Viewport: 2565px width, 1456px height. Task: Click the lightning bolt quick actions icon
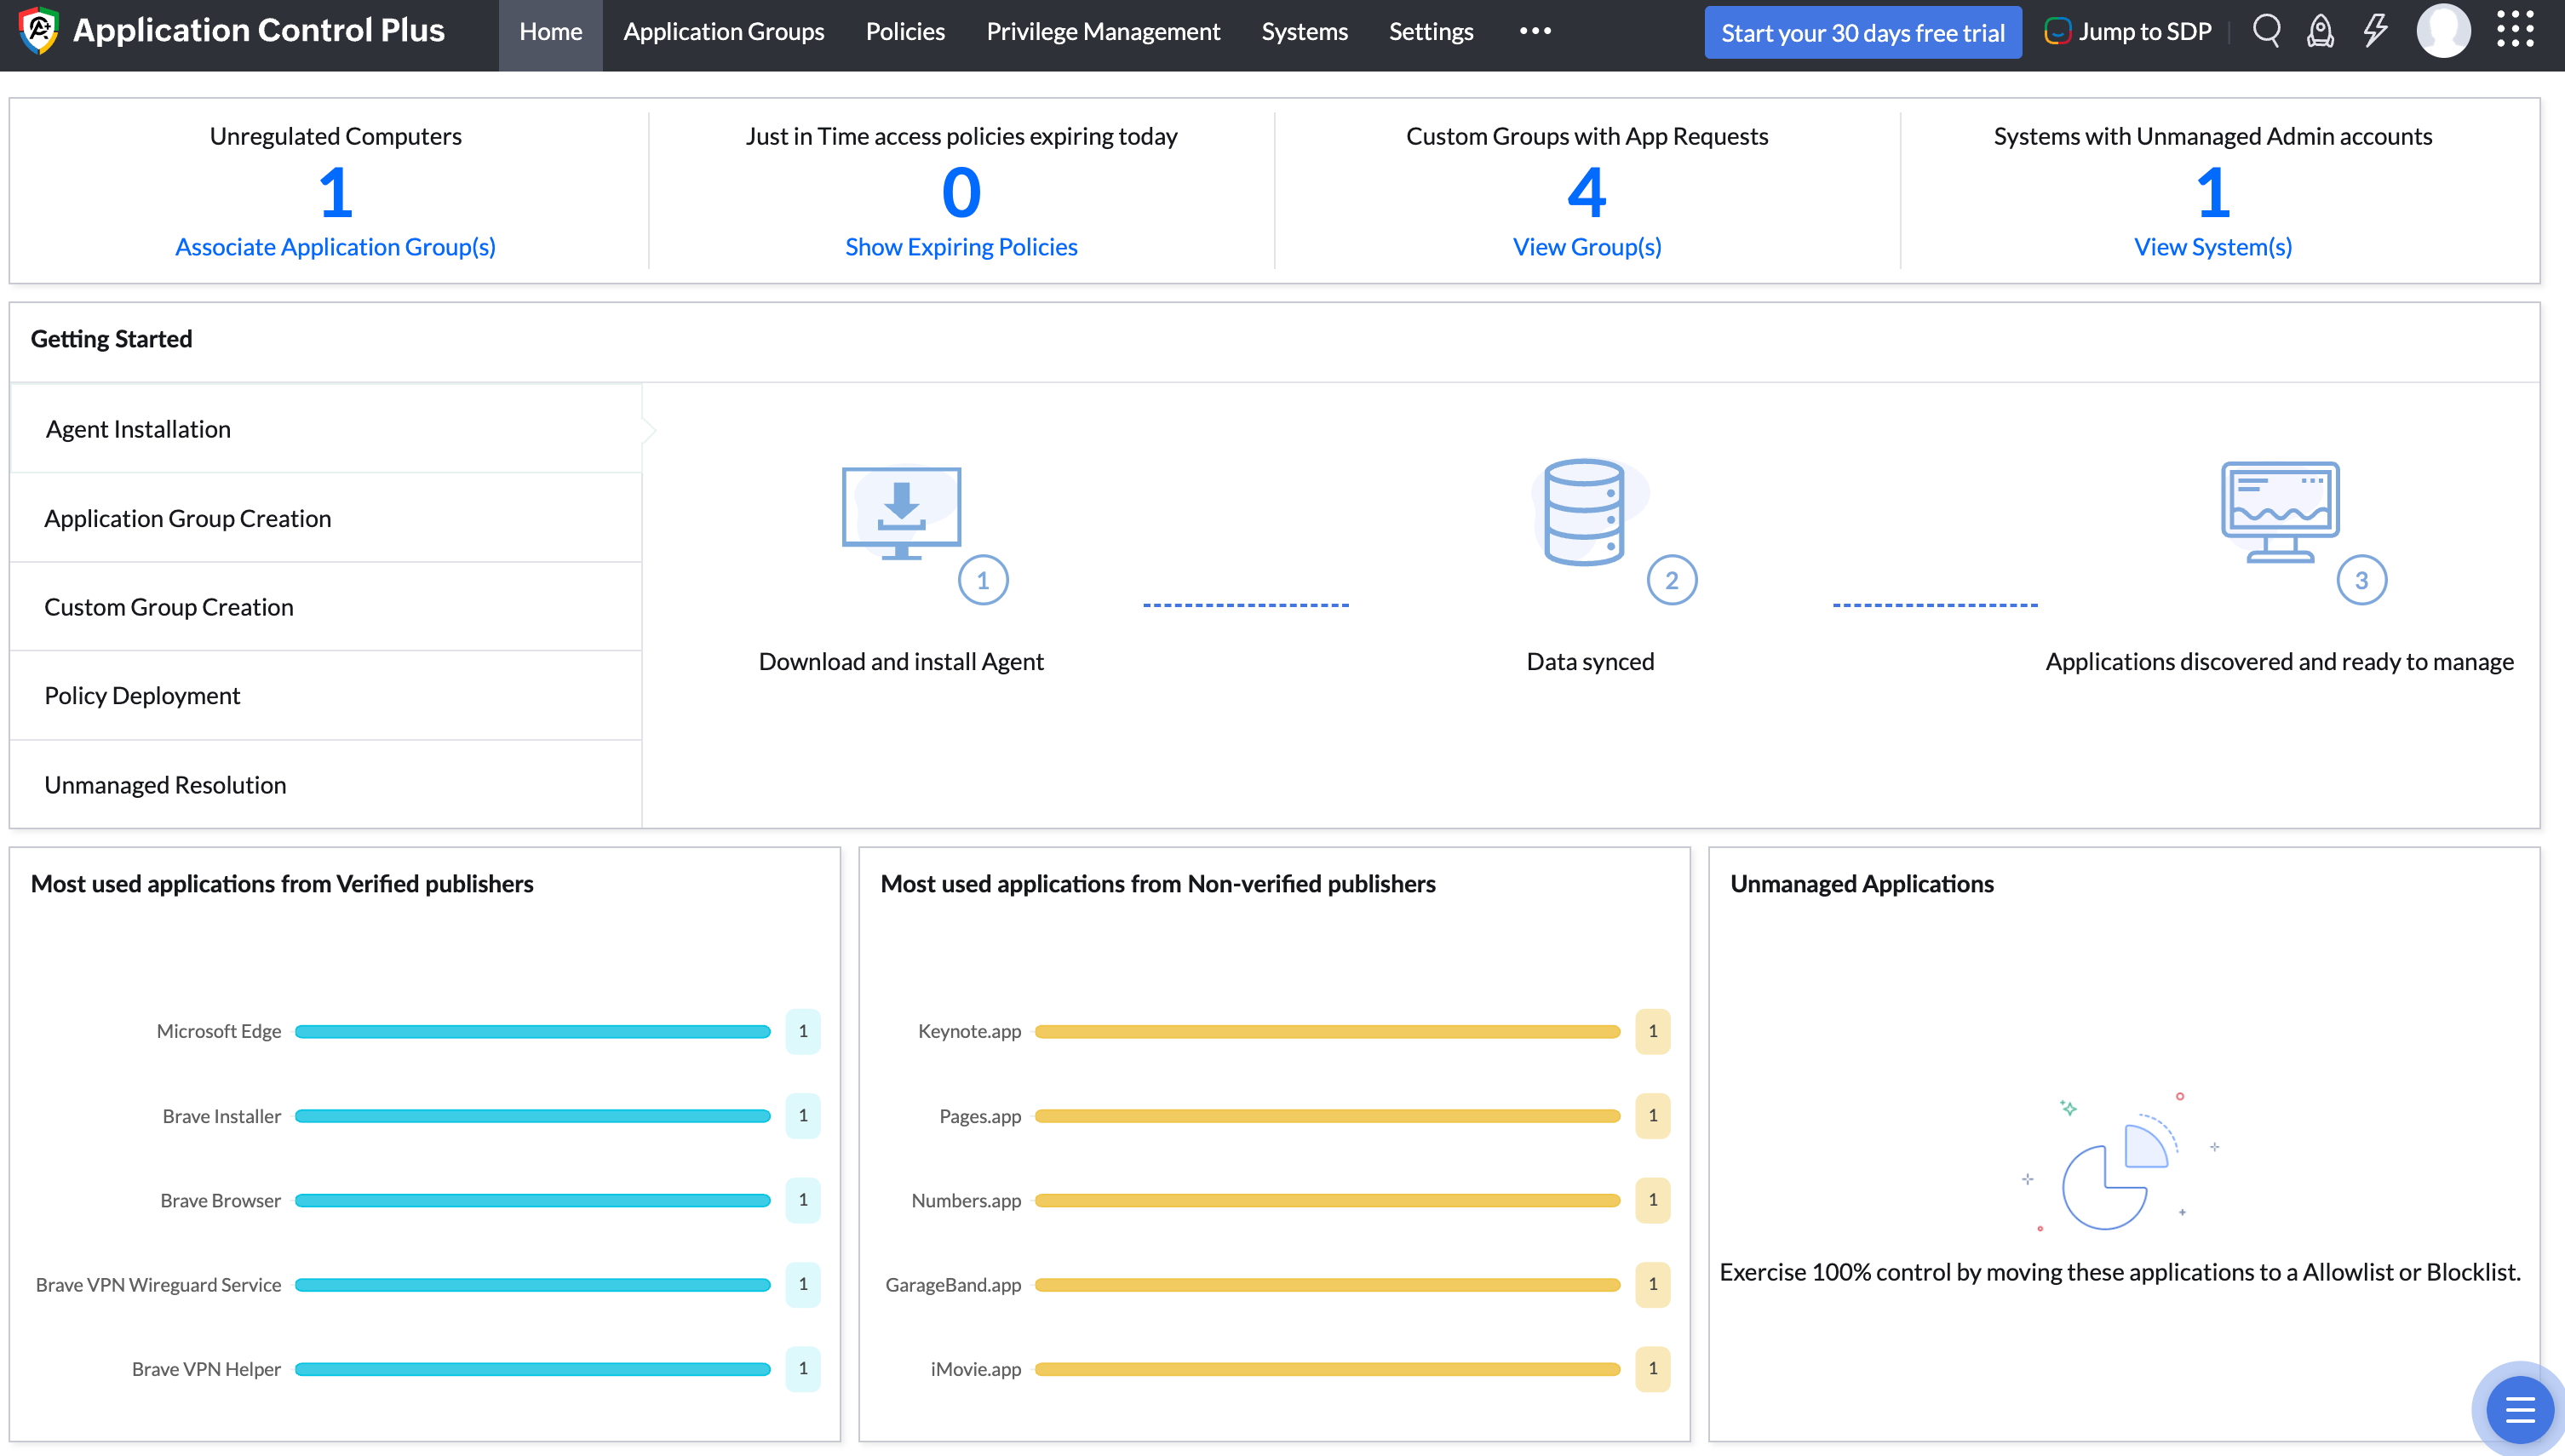[x=2375, y=31]
